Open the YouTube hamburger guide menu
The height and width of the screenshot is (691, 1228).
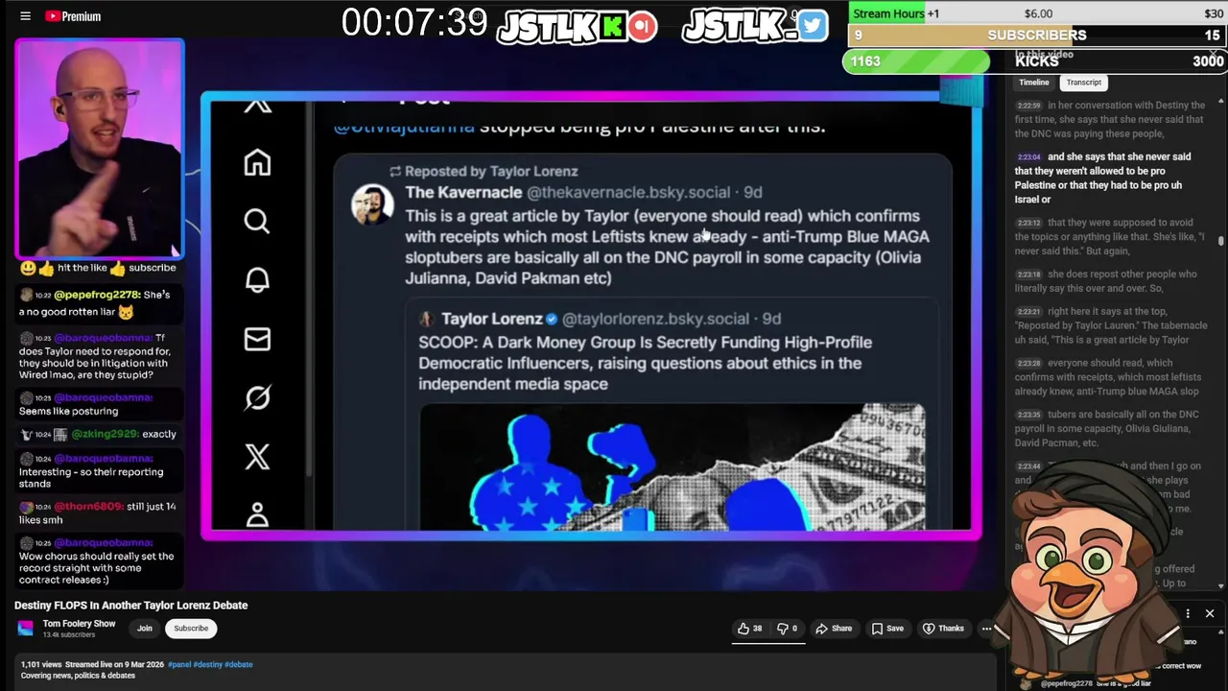[x=25, y=16]
